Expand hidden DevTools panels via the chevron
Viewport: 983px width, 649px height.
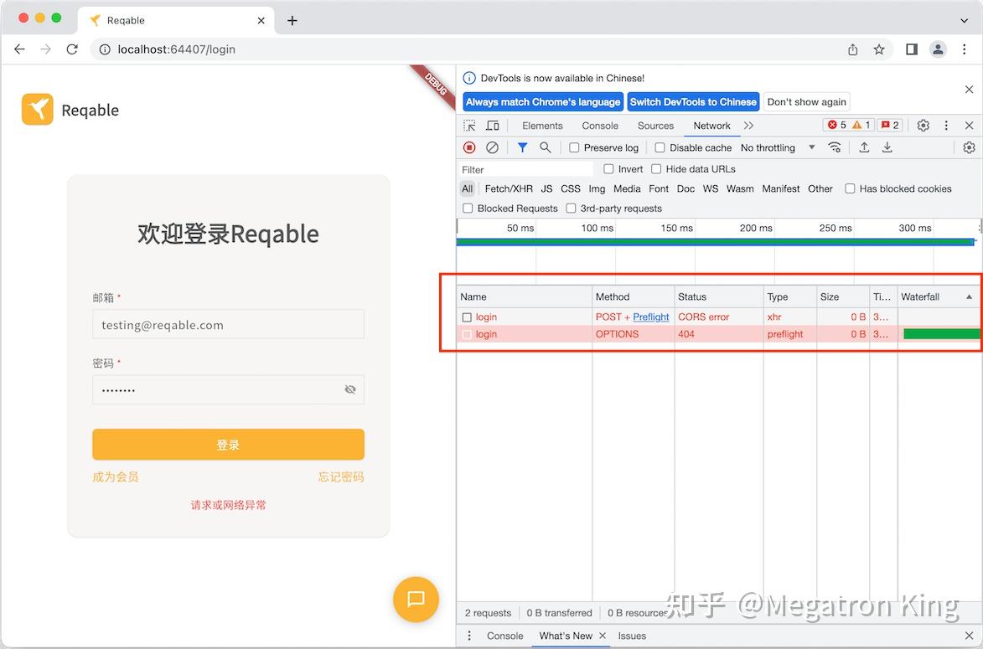[x=748, y=125]
